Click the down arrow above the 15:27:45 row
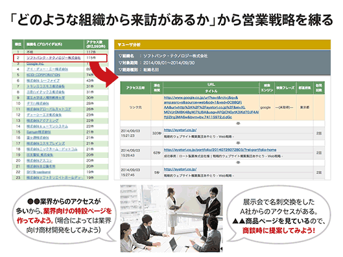Viewport: 343px width, 257px height. [238, 162]
